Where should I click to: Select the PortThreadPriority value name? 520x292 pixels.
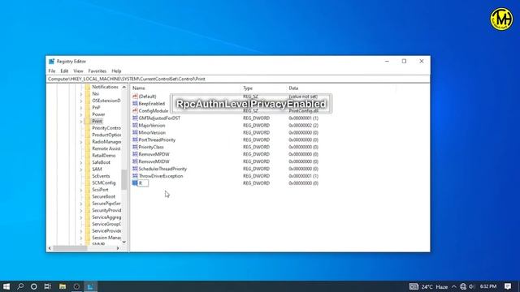[x=157, y=140]
